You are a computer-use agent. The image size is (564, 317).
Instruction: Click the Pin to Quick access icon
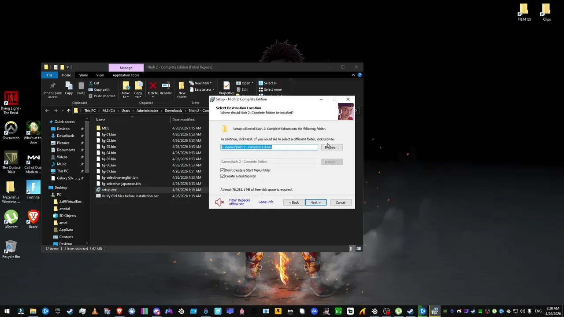tap(53, 85)
